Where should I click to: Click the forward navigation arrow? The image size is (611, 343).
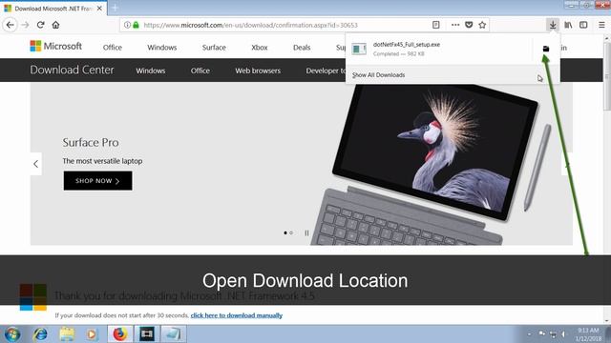[26, 25]
